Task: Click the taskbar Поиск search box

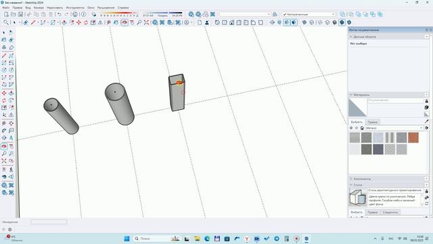Action: [157, 239]
